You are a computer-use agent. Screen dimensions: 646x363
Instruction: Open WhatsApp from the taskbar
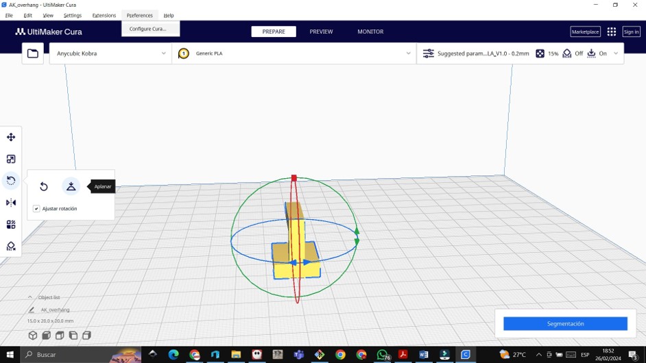tap(383, 354)
